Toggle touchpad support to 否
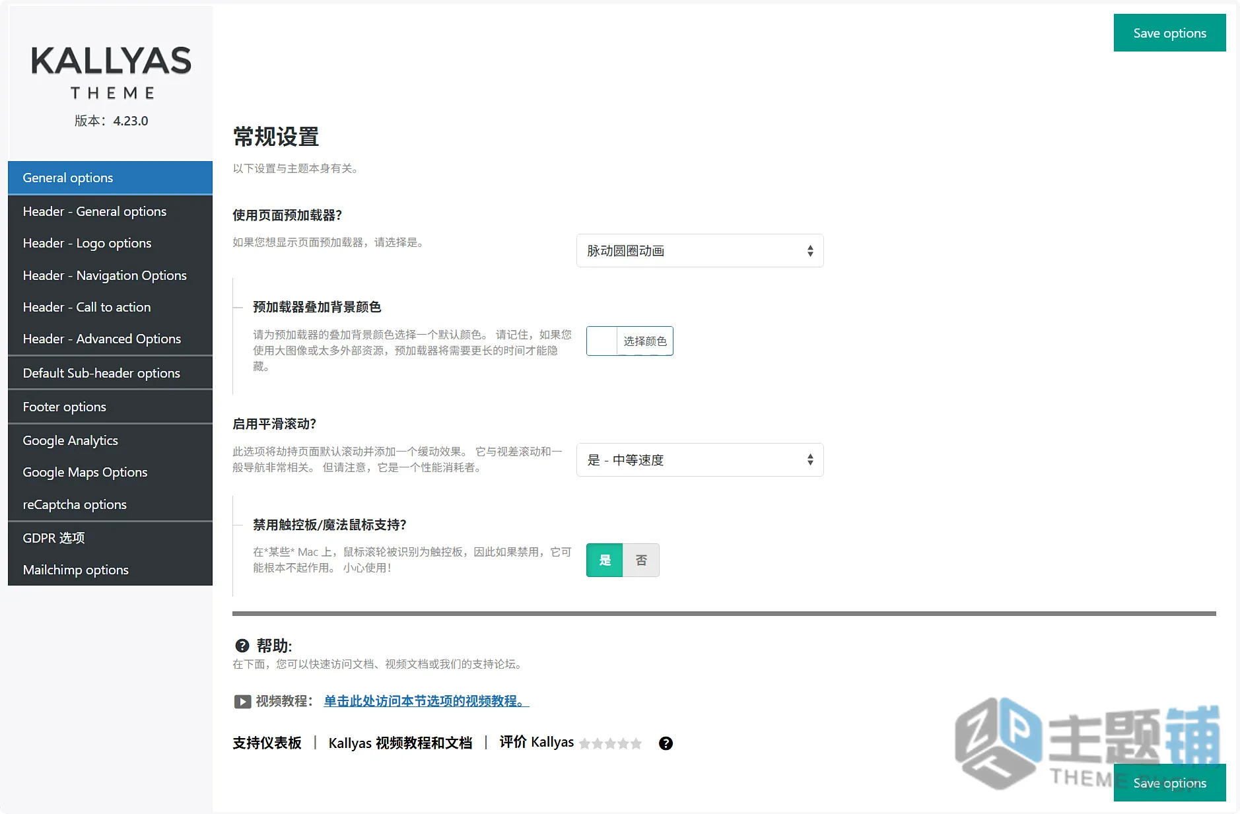Image resolution: width=1240 pixels, height=814 pixels. click(x=641, y=560)
